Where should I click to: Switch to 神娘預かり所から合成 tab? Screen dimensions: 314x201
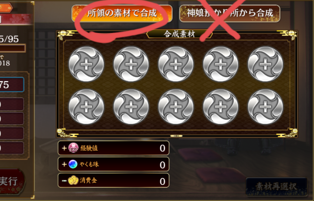pyautogui.click(x=230, y=13)
